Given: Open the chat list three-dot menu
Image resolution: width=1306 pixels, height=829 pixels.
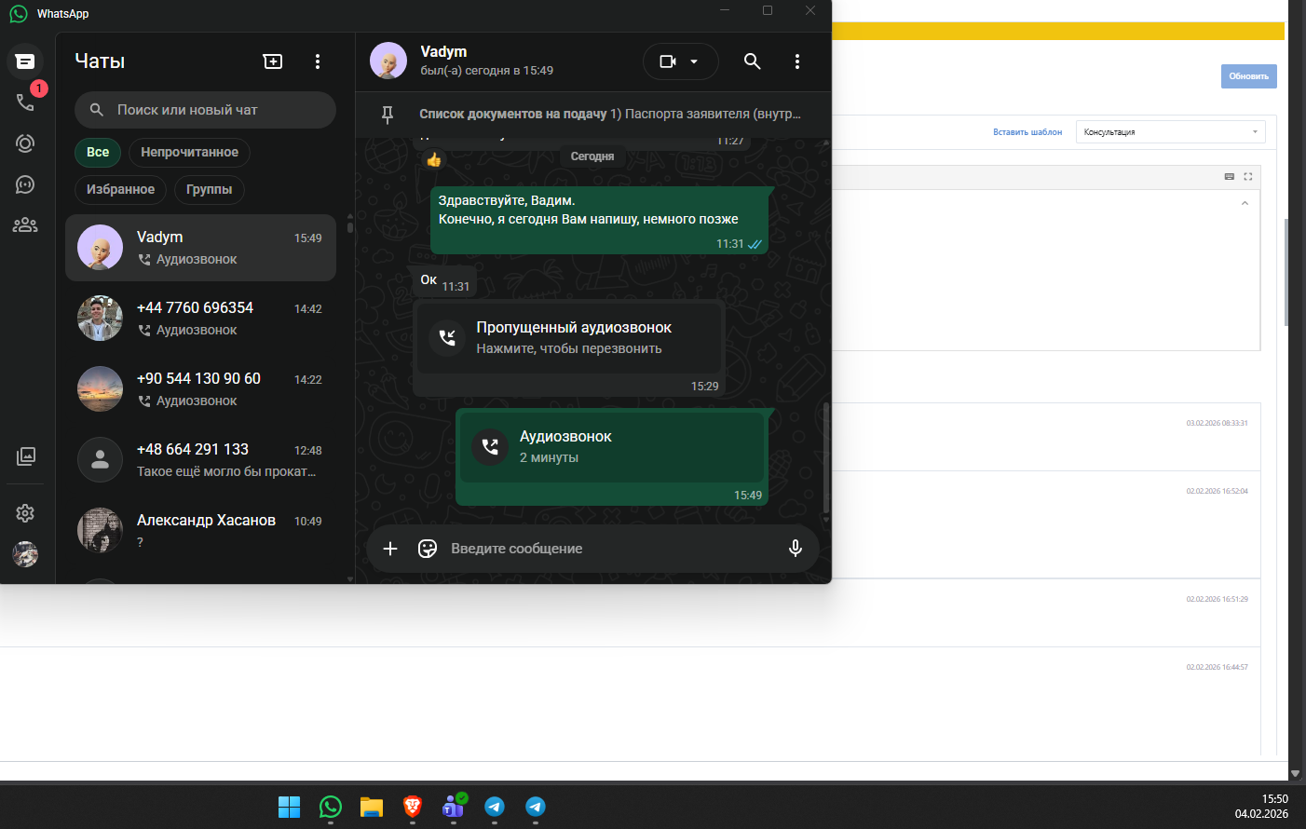Looking at the screenshot, I should (318, 61).
